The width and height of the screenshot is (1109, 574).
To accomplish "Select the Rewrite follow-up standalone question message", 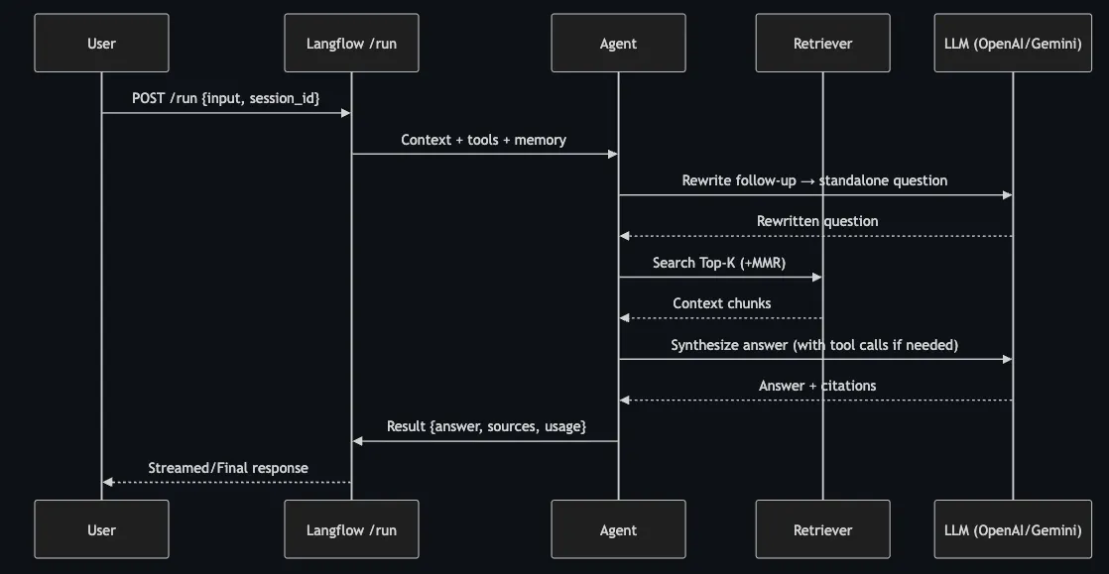I will click(x=813, y=180).
